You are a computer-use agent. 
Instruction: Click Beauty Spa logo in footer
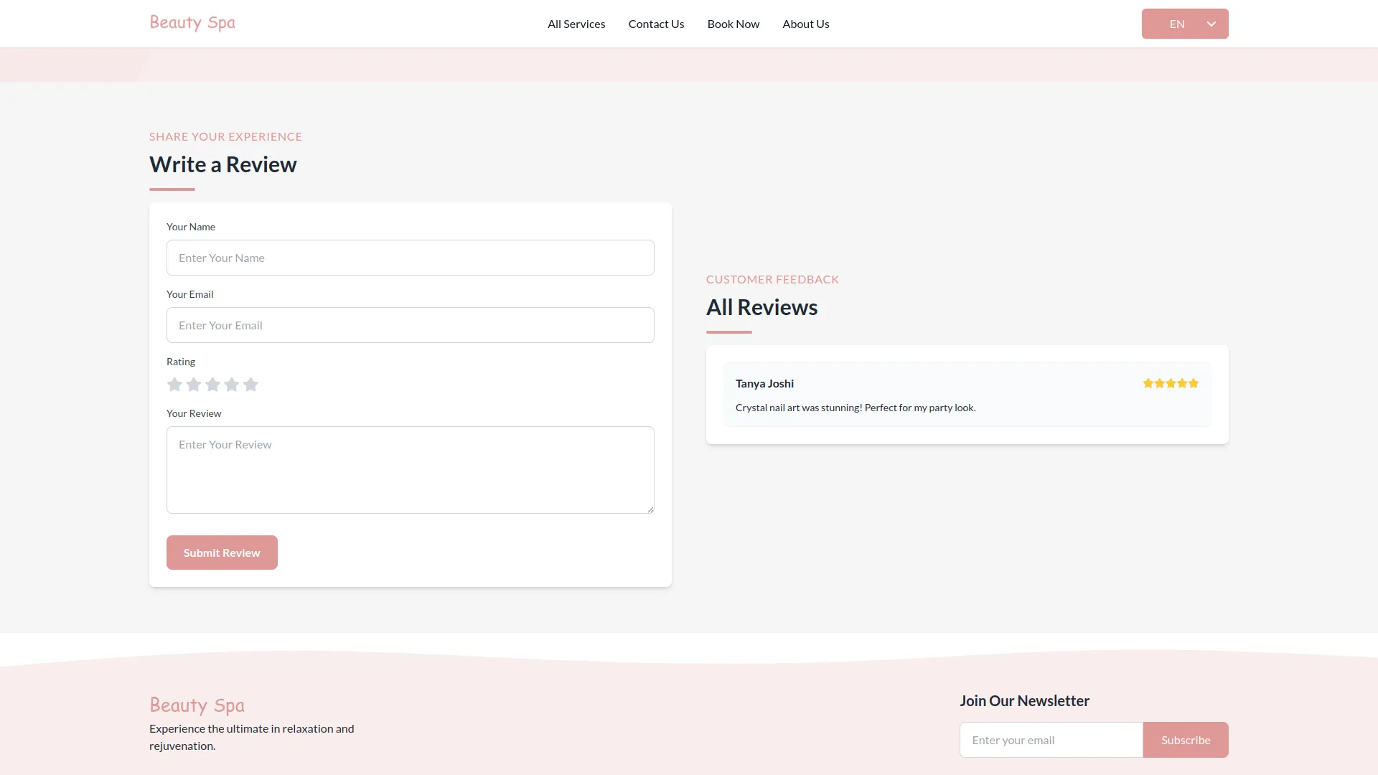click(x=197, y=705)
